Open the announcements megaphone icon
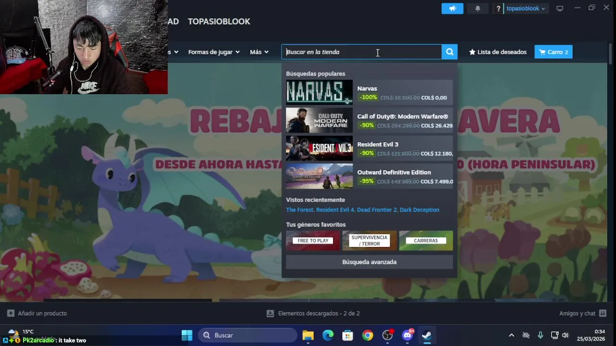The image size is (616, 346). tap(452, 9)
